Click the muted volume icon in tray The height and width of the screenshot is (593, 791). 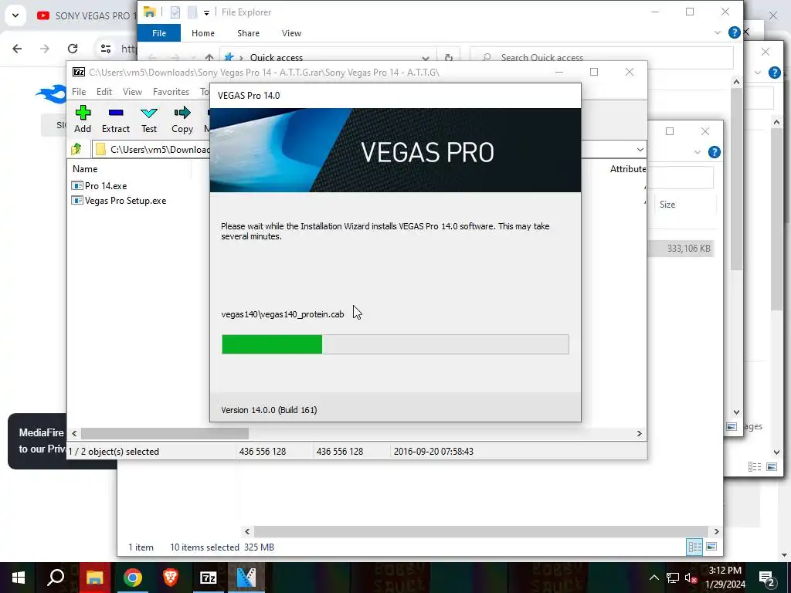tap(691, 578)
